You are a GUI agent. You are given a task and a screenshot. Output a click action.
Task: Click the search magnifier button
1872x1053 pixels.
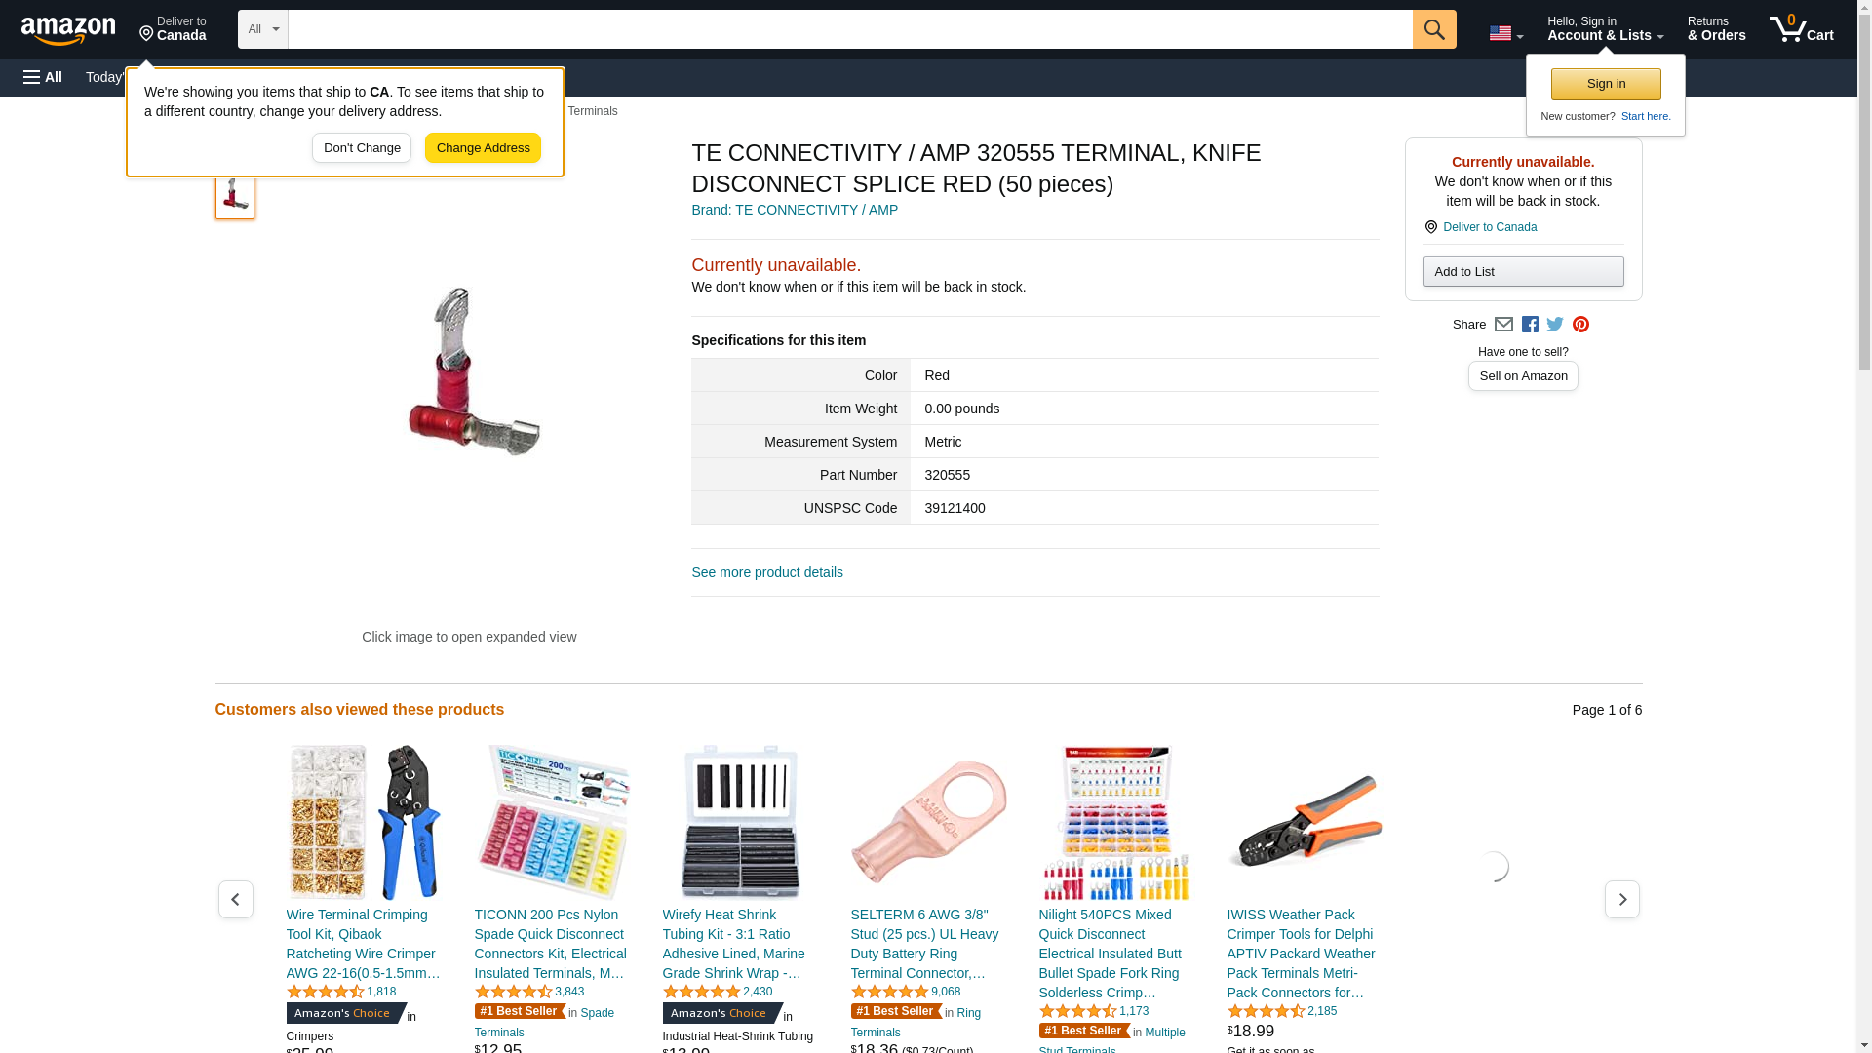[x=1433, y=29]
